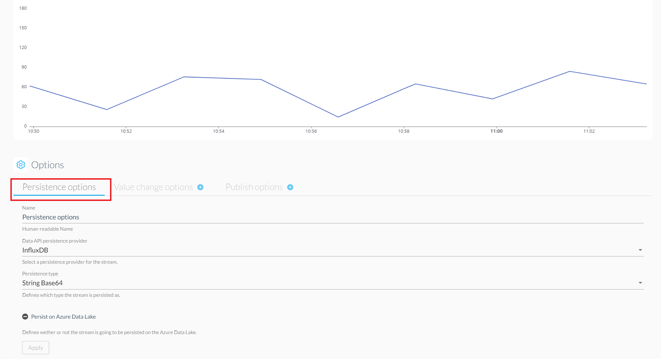This screenshot has width=661, height=359.
Task: Click plus icon beside Value change options
Action: point(200,187)
